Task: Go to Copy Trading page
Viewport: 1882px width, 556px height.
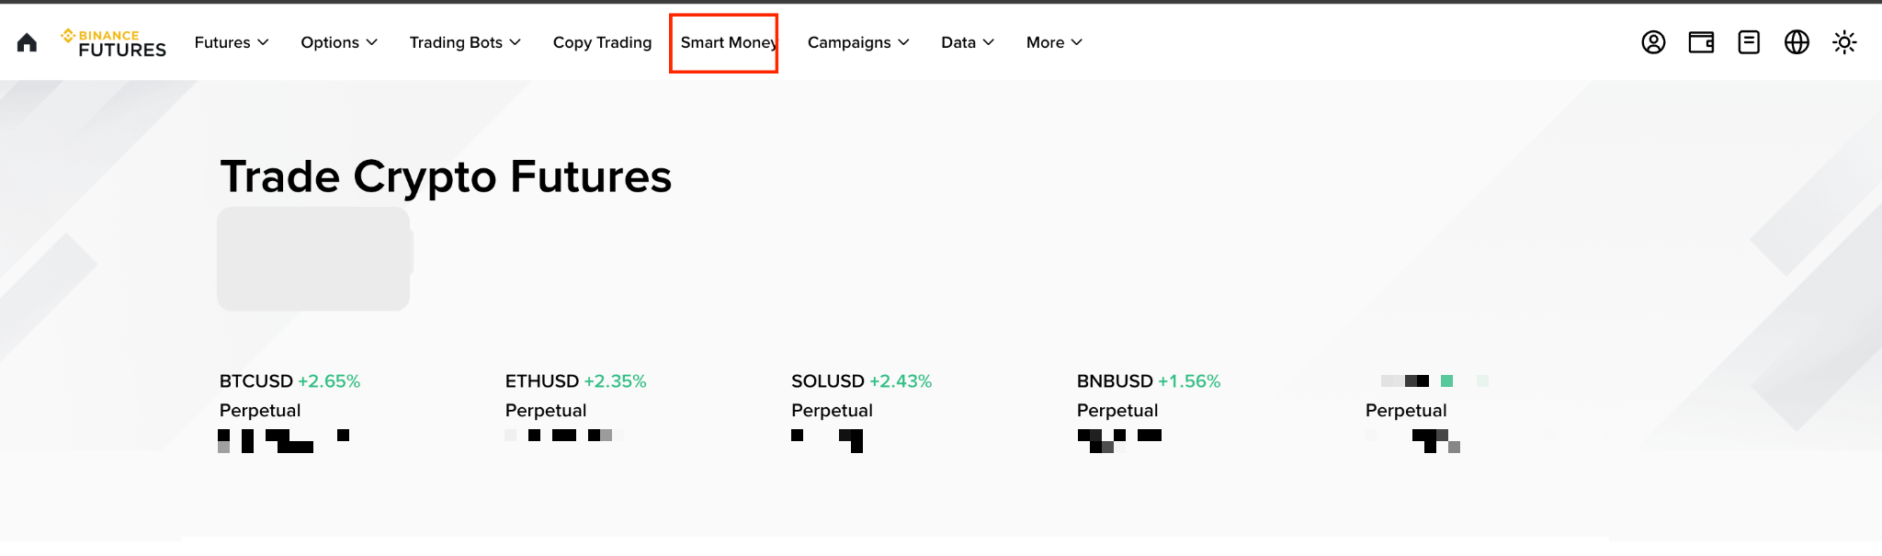Action: (602, 42)
